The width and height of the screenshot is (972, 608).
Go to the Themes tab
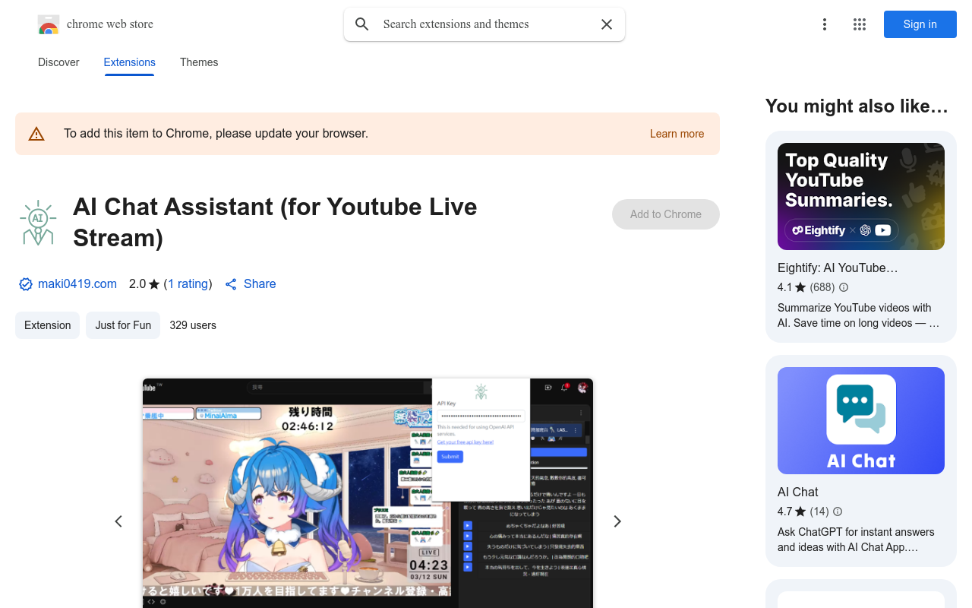point(199,62)
